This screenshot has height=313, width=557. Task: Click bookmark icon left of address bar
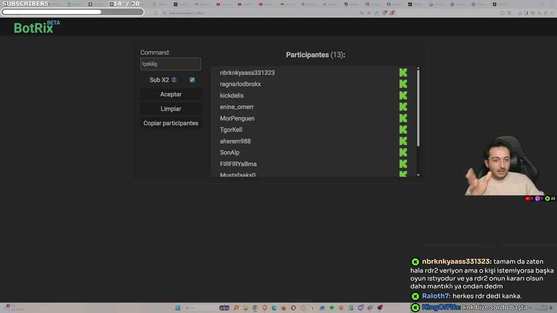pos(156,13)
